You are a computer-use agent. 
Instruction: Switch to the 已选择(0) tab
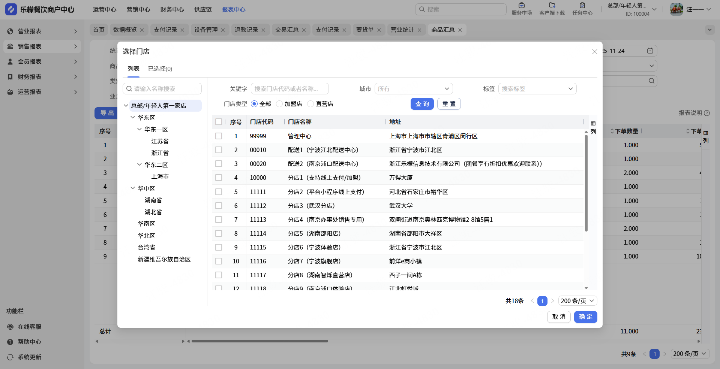(x=160, y=69)
